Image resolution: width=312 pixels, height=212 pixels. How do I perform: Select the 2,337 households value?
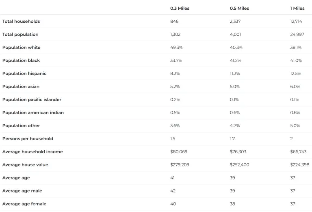pos(235,21)
